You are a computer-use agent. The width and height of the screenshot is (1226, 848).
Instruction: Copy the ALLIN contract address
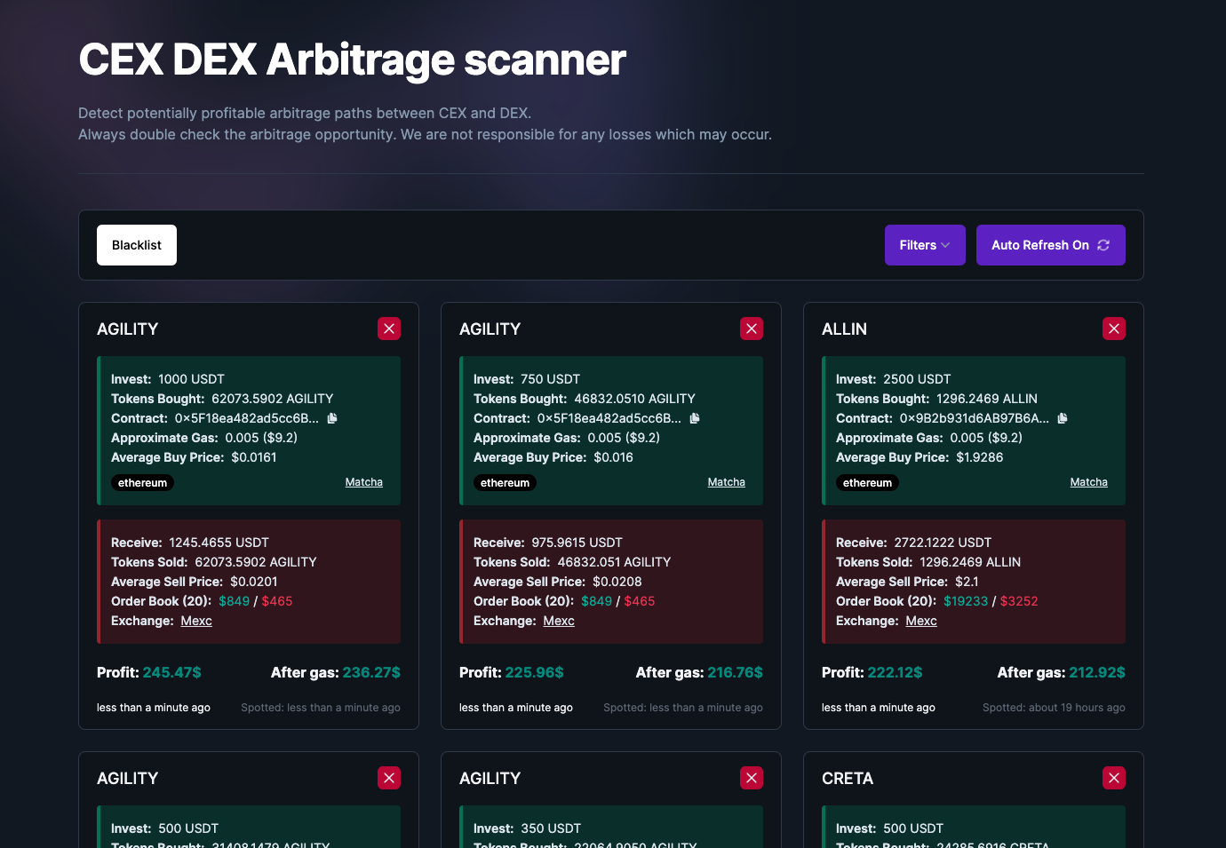click(1063, 418)
